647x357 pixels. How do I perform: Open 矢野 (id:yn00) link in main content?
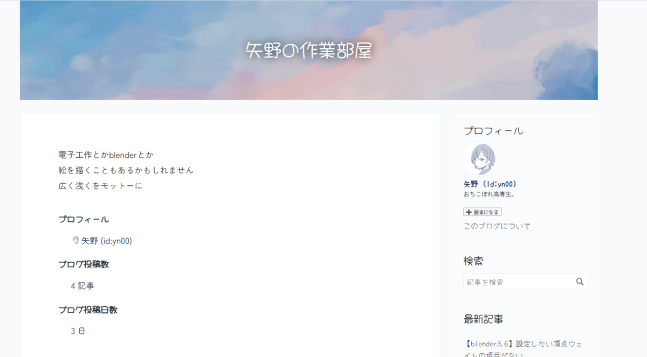click(107, 241)
